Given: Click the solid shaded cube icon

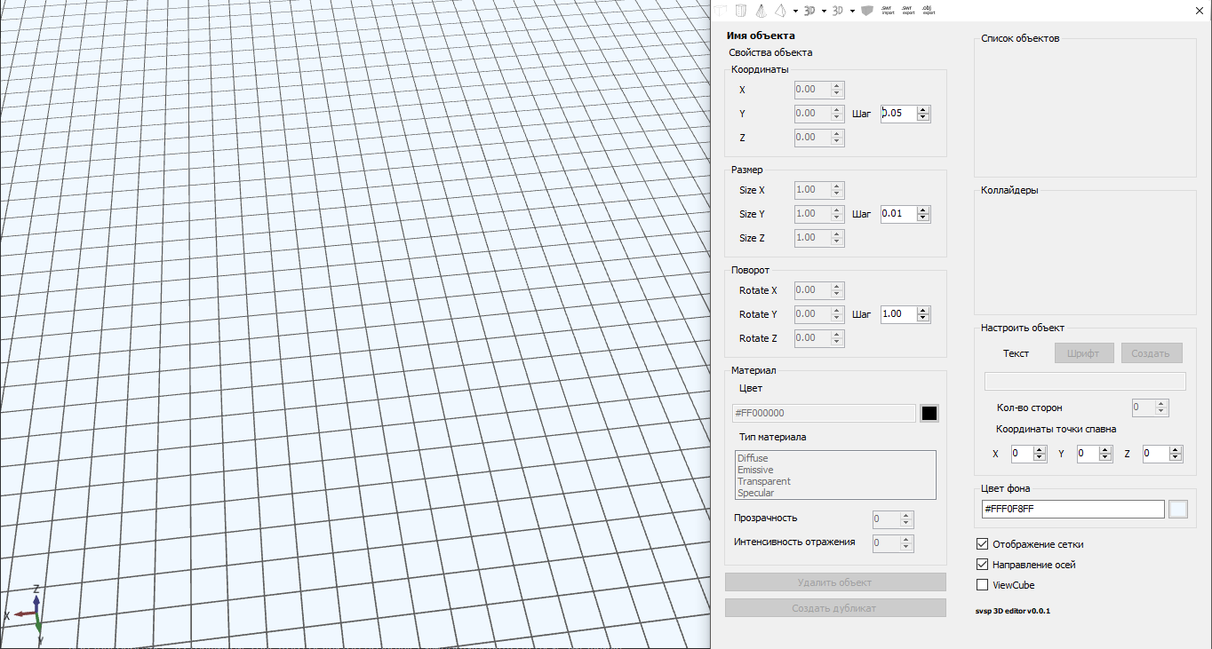Looking at the screenshot, I should 866,10.
